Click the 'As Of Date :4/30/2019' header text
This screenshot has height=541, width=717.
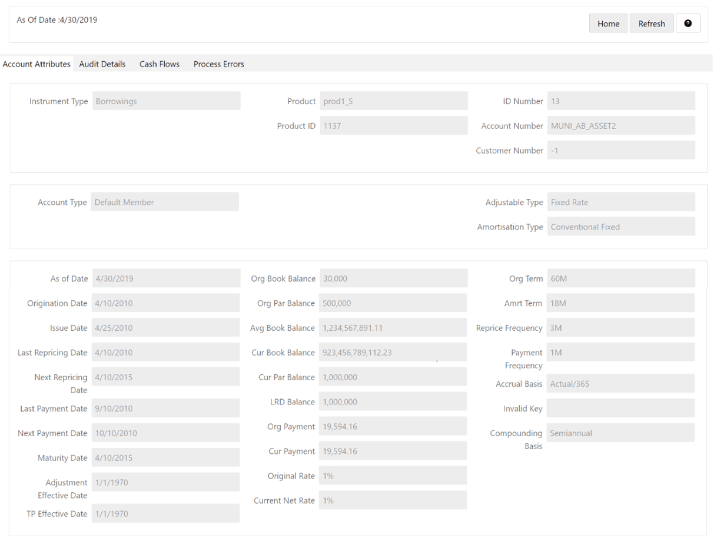point(57,20)
